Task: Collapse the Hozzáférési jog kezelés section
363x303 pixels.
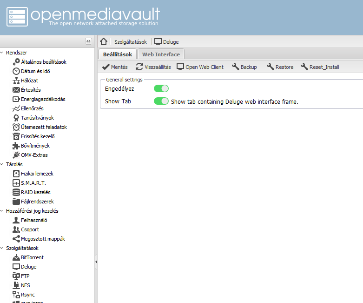Action: pos(1,211)
